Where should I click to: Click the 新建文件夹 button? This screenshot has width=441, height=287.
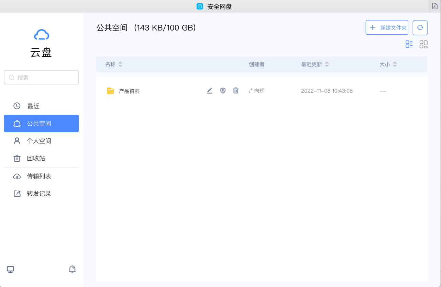pyautogui.click(x=387, y=27)
